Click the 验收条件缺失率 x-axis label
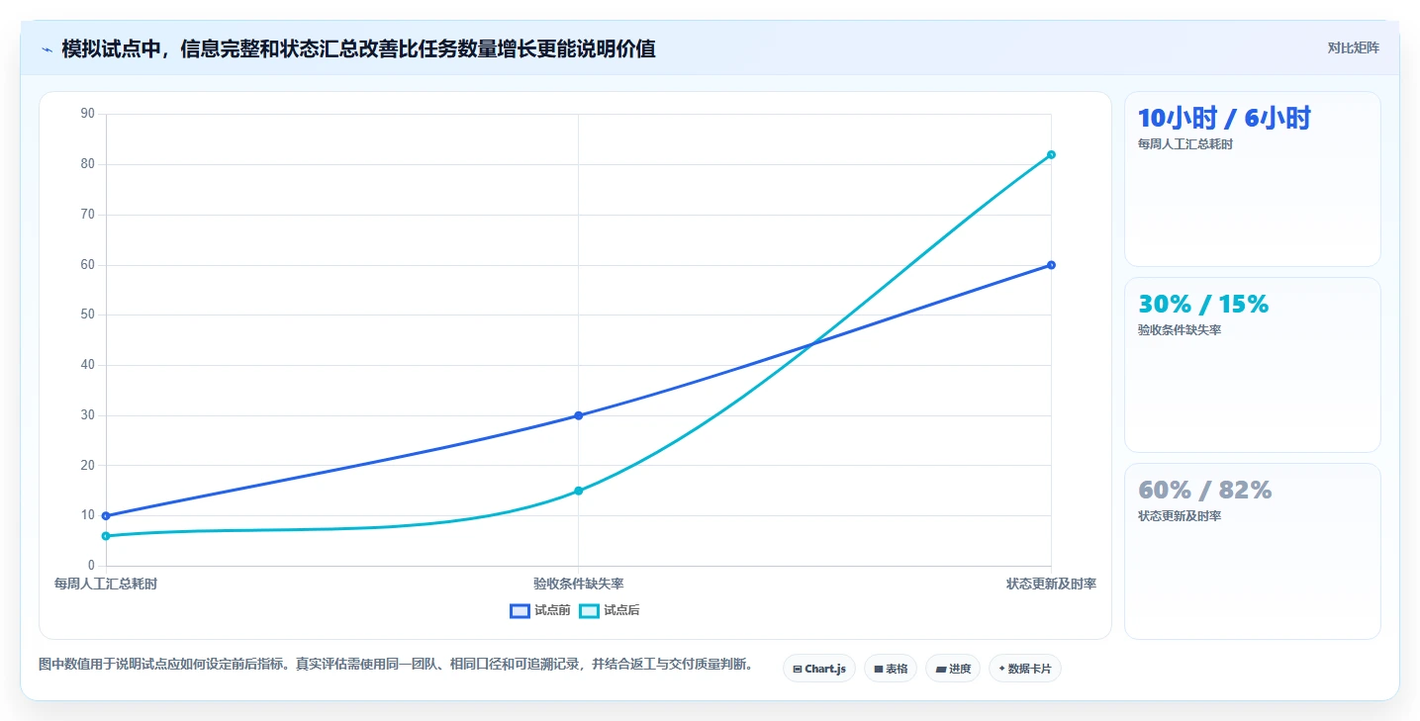The width and height of the screenshot is (1420, 721). point(579,585)
